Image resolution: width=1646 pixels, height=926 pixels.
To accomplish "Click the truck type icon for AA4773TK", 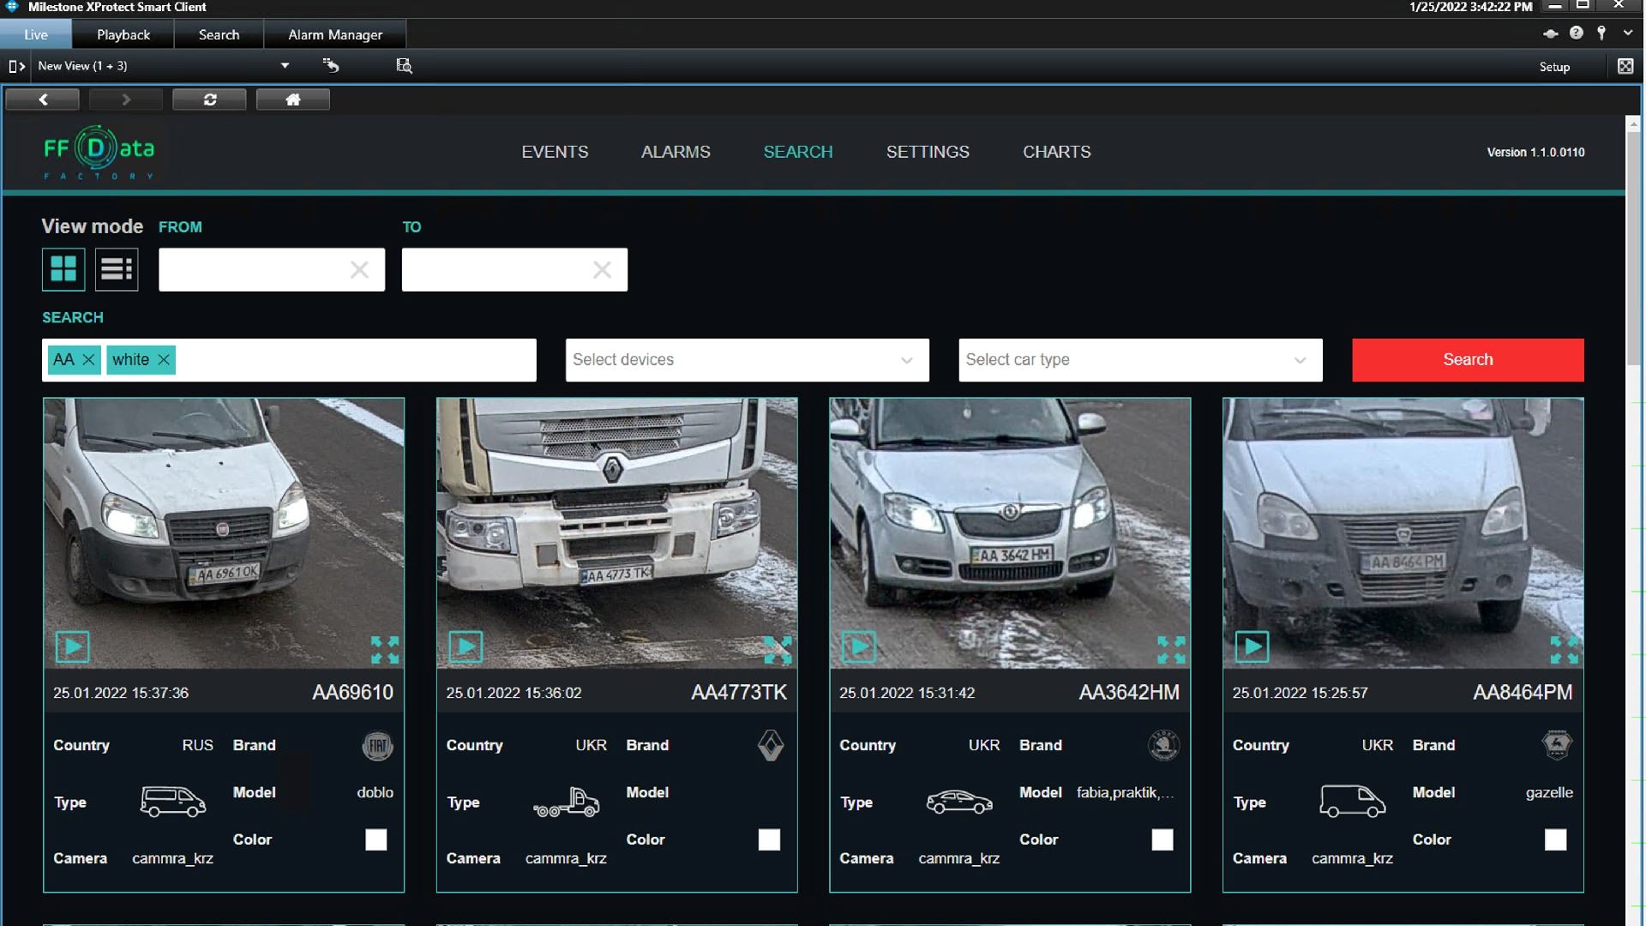I will (x=566, y=803).
